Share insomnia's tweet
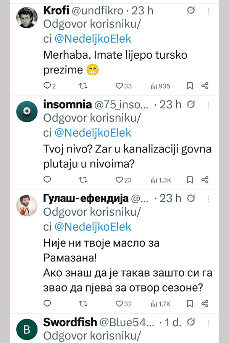 point(205,180)
